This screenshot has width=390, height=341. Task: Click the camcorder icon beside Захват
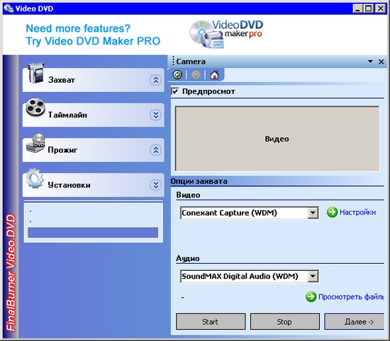click(x=36, y=73)
